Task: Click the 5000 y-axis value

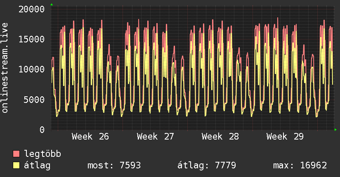Action: (34, 100)
